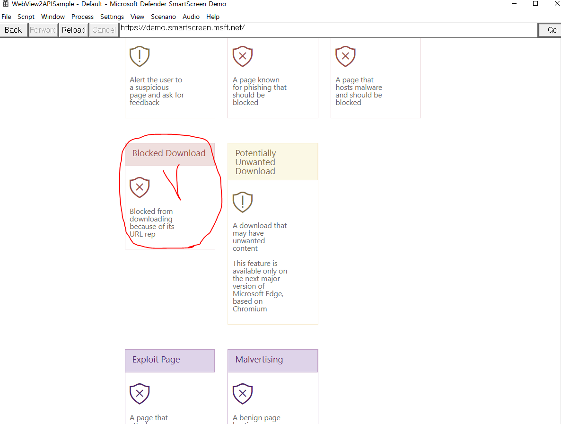
Task: Click the Forward button
Action: click(44, 30)
